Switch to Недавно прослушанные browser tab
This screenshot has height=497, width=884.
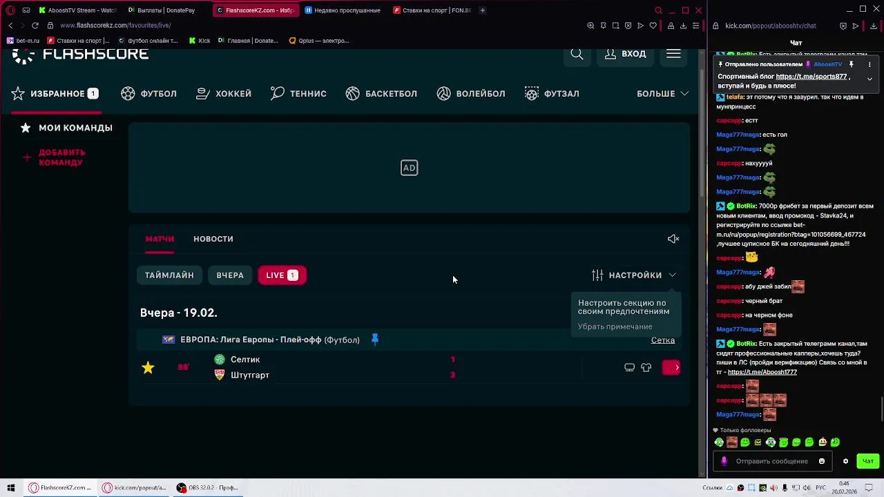343,10
